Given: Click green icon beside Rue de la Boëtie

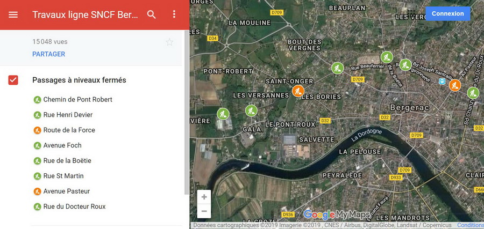Looking at the screenshot, I should click(37, 161).
